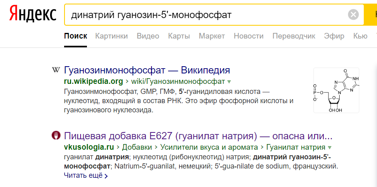Open Пищевая добавка E627 result link
Viewport: 377px width, 187px height.
click(x=198, y=135)
